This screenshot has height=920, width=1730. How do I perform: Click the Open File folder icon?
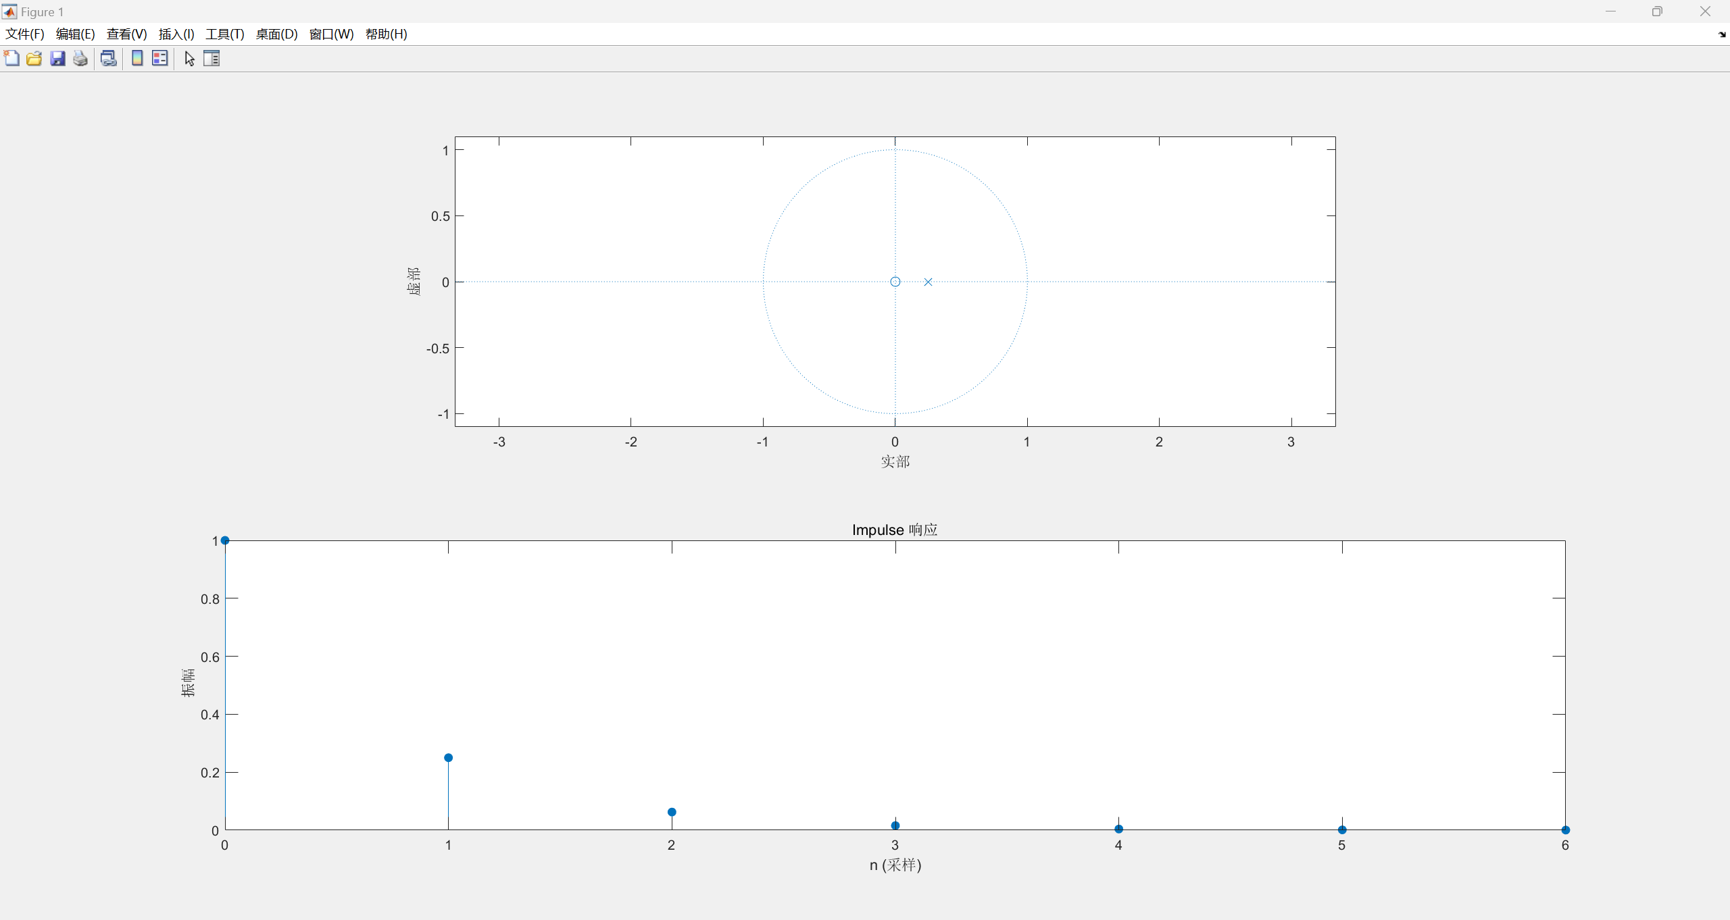click(34, 58)
